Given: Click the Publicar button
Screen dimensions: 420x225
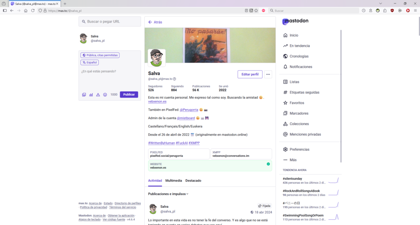Looking at the screenshot, I should [129, 94].
